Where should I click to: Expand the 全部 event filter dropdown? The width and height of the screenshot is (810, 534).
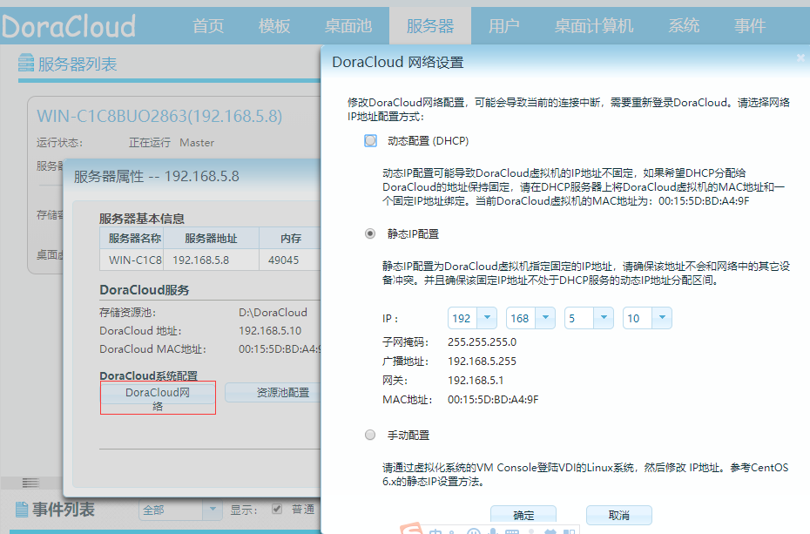tap(212, 510)
